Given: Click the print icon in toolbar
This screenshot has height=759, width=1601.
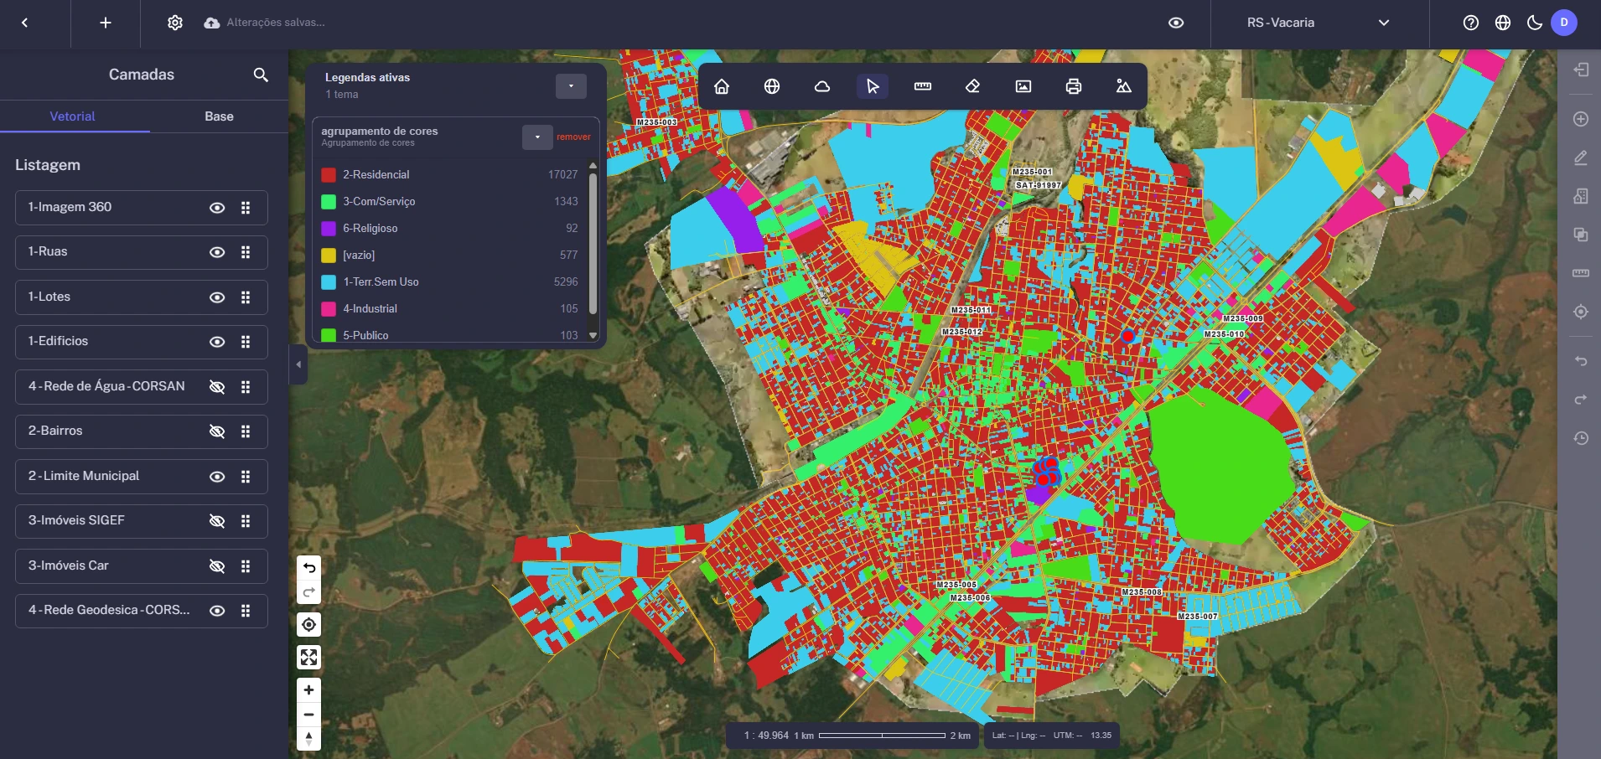Looking at the screenshot, I should [x=1074, y=86].
